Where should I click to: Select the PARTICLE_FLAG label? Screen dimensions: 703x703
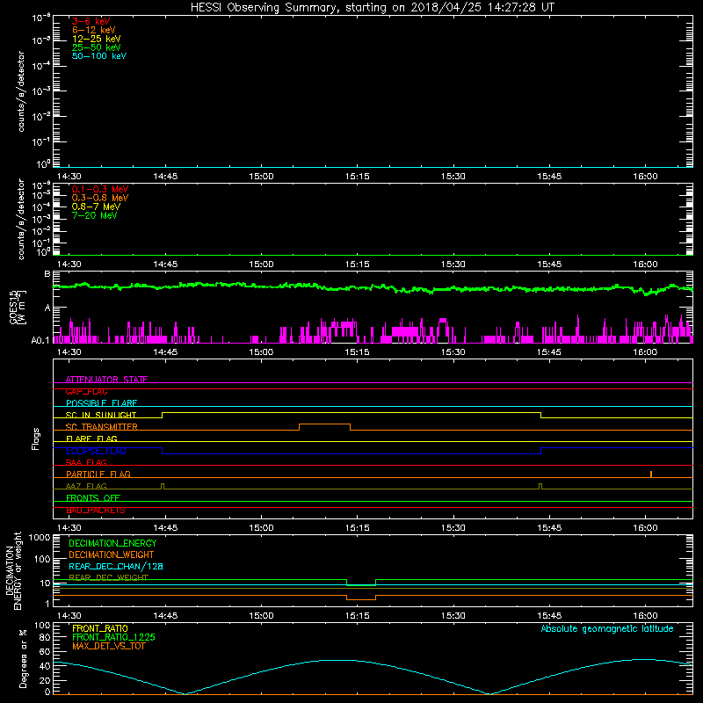[x=98, y=475]
